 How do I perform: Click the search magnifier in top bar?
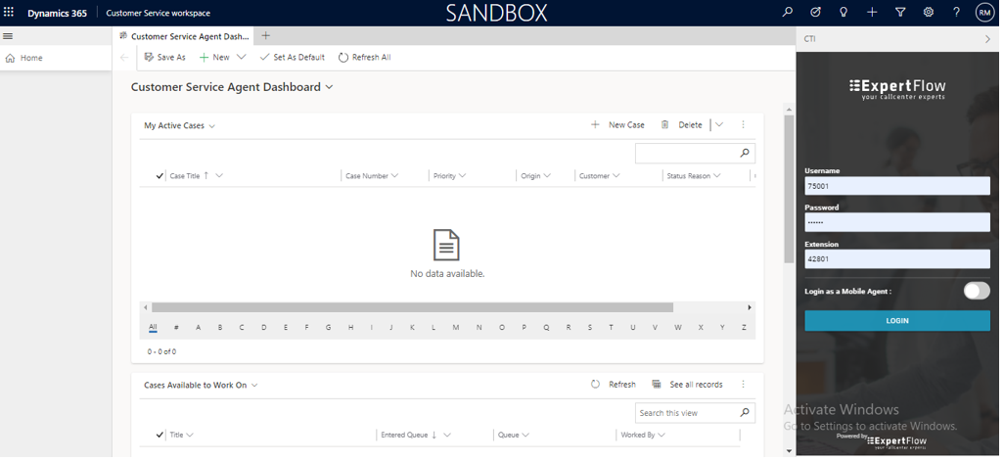(x=788, y=12)
